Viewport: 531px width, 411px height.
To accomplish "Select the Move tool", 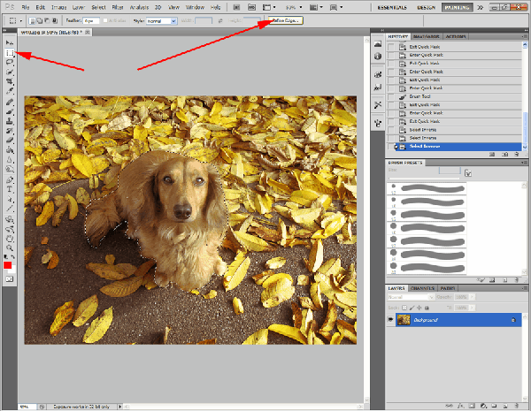I will pos(10,42).
